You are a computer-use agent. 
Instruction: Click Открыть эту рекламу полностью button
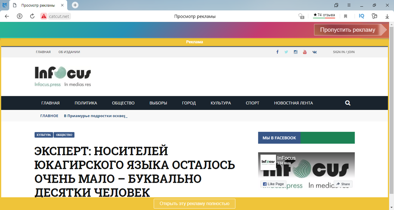(194, 203)
